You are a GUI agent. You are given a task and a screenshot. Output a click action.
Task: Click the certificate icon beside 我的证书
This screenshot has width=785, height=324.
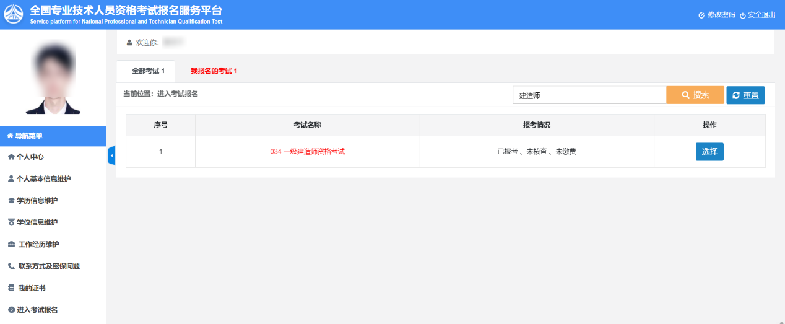11,288
